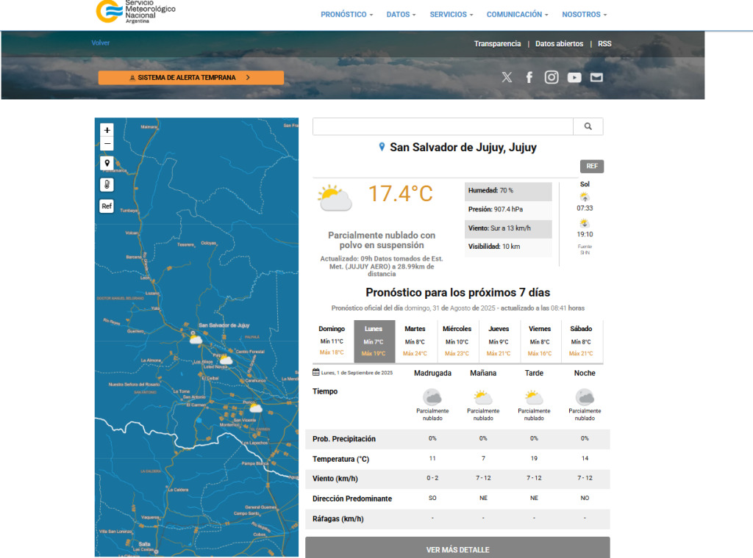This screenshot has width=753, height=558.
Task: Click the map location pin button
Action: coord(107,163)
